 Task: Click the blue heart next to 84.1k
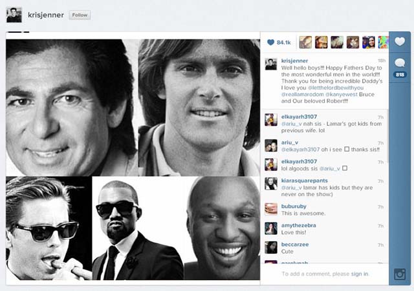270,42
